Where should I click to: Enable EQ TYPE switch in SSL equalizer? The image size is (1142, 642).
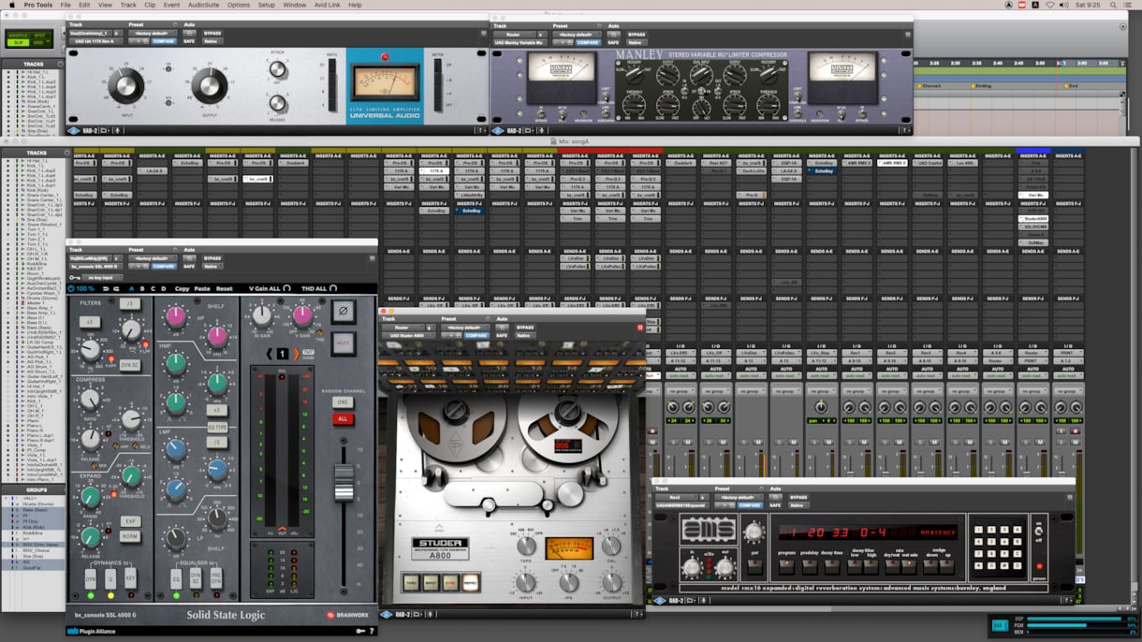(x=217, y=427)
